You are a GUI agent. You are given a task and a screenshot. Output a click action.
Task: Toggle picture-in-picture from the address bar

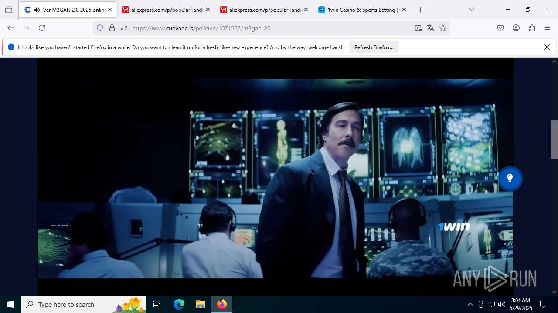418,28
